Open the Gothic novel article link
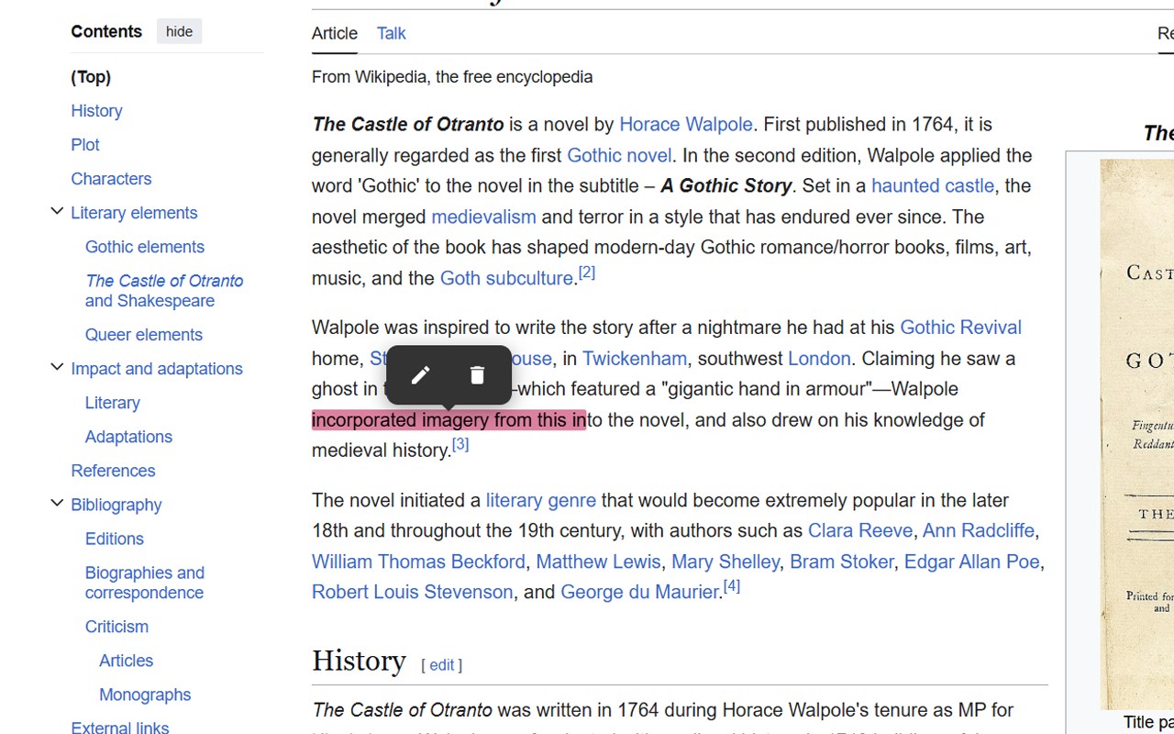Viewport: 1174px width, 734px height. pos(619,155)
